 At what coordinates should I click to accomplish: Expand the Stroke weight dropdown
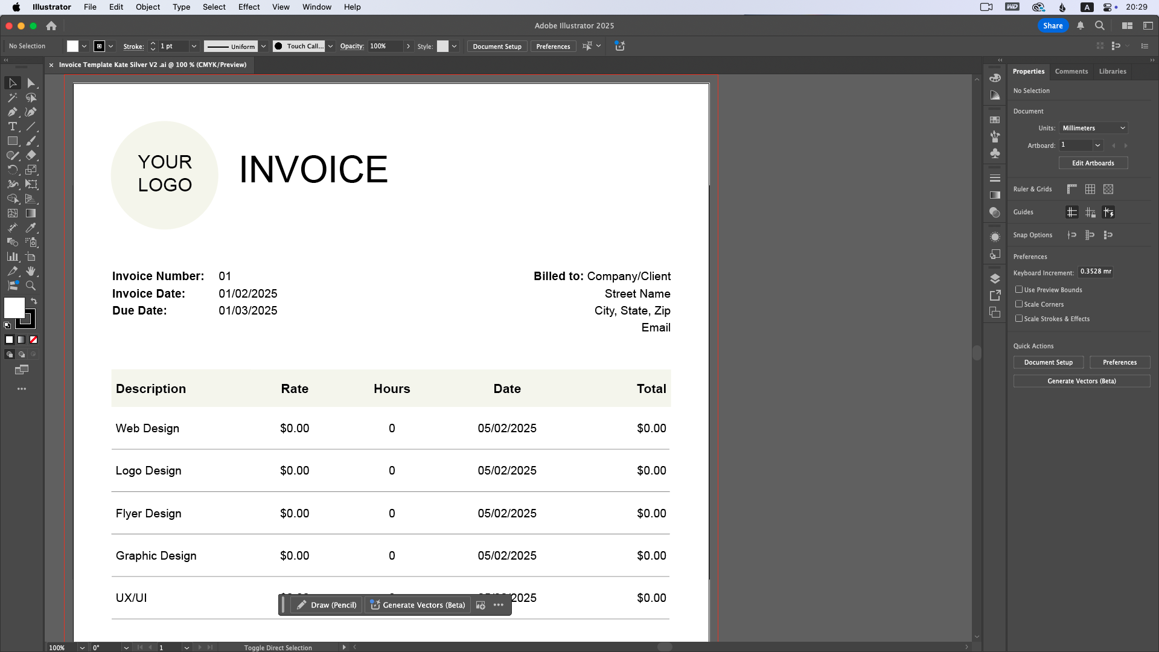(194, 46)
